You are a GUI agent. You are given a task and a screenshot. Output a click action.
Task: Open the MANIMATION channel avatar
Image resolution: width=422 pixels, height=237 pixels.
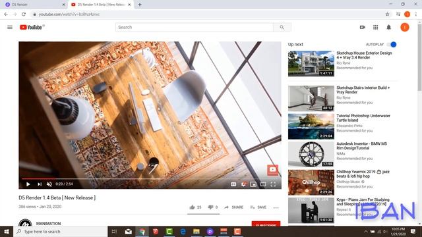click(25, 223)
